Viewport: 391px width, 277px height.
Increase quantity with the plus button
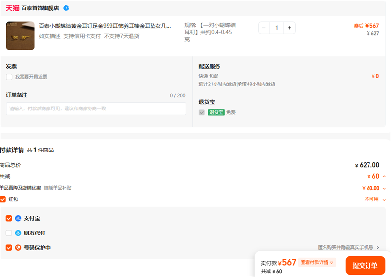289,28
